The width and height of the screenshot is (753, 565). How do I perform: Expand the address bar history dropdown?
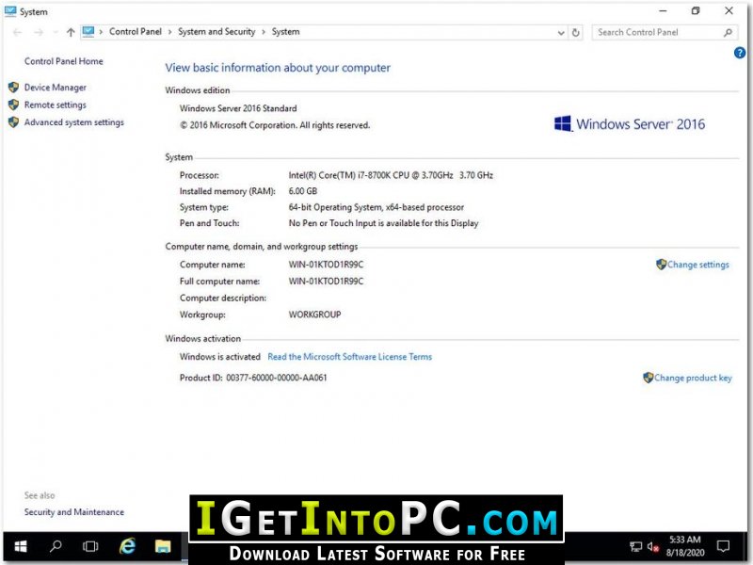click(560, 33)
